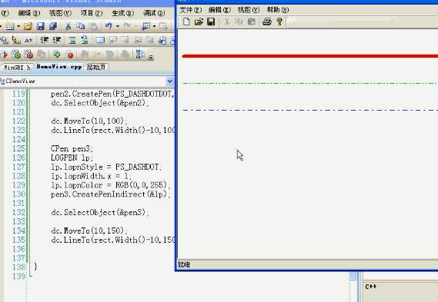Open 视图 menu in Visual Studio

[x=60, y=13]
